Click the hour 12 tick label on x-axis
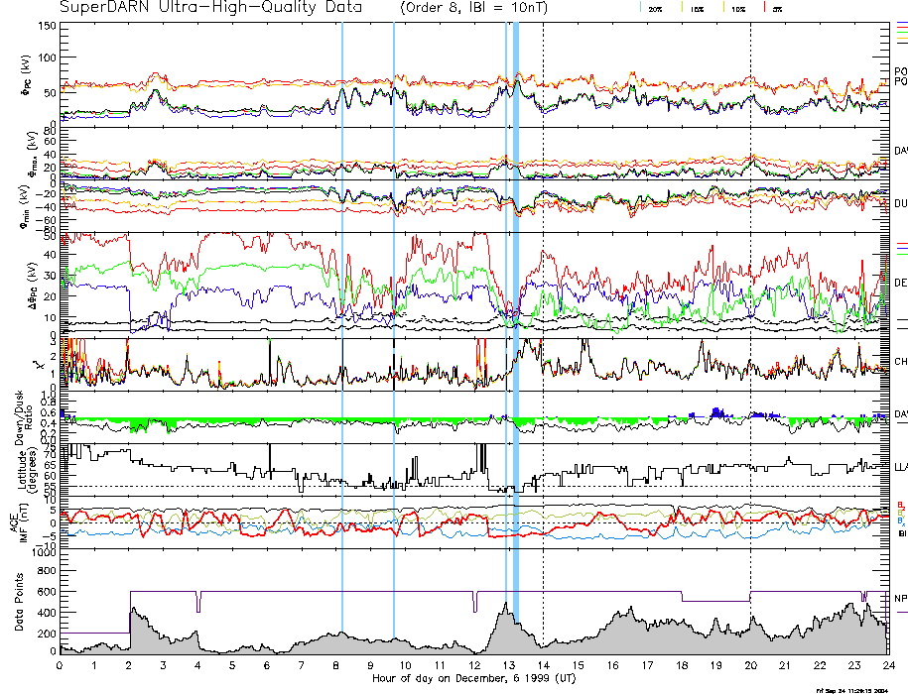Viewport: 908px width, 694px height. tap(474, 665)
